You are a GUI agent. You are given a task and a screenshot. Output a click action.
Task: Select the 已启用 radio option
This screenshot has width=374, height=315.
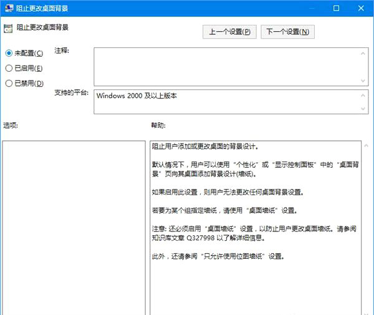click(9, 68)
